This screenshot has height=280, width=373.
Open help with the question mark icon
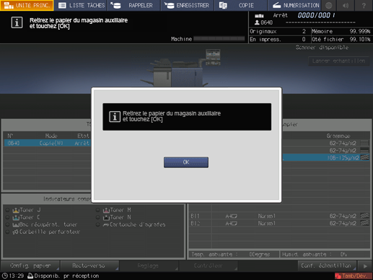tap(364, 5)
